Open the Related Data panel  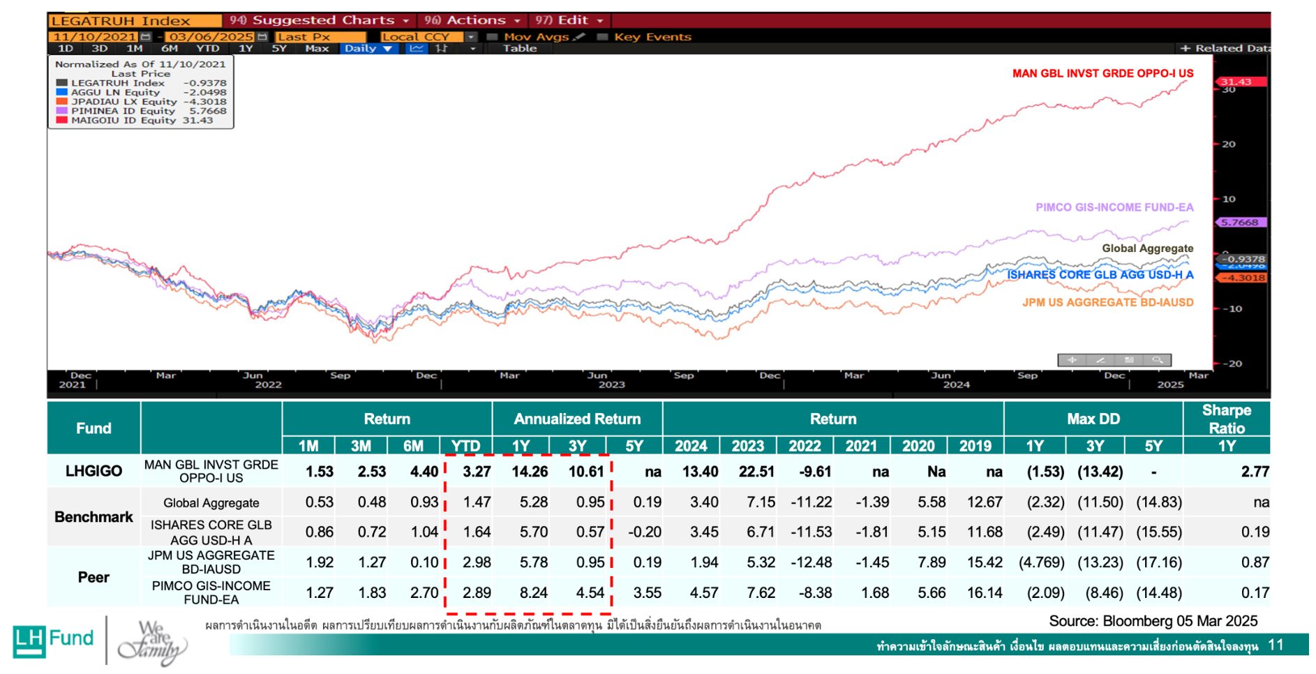click(1232, 48)
